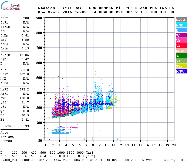Select the X+ light green legend swatch
Viewport: 189px width, 162px height.
click(181, 61)
